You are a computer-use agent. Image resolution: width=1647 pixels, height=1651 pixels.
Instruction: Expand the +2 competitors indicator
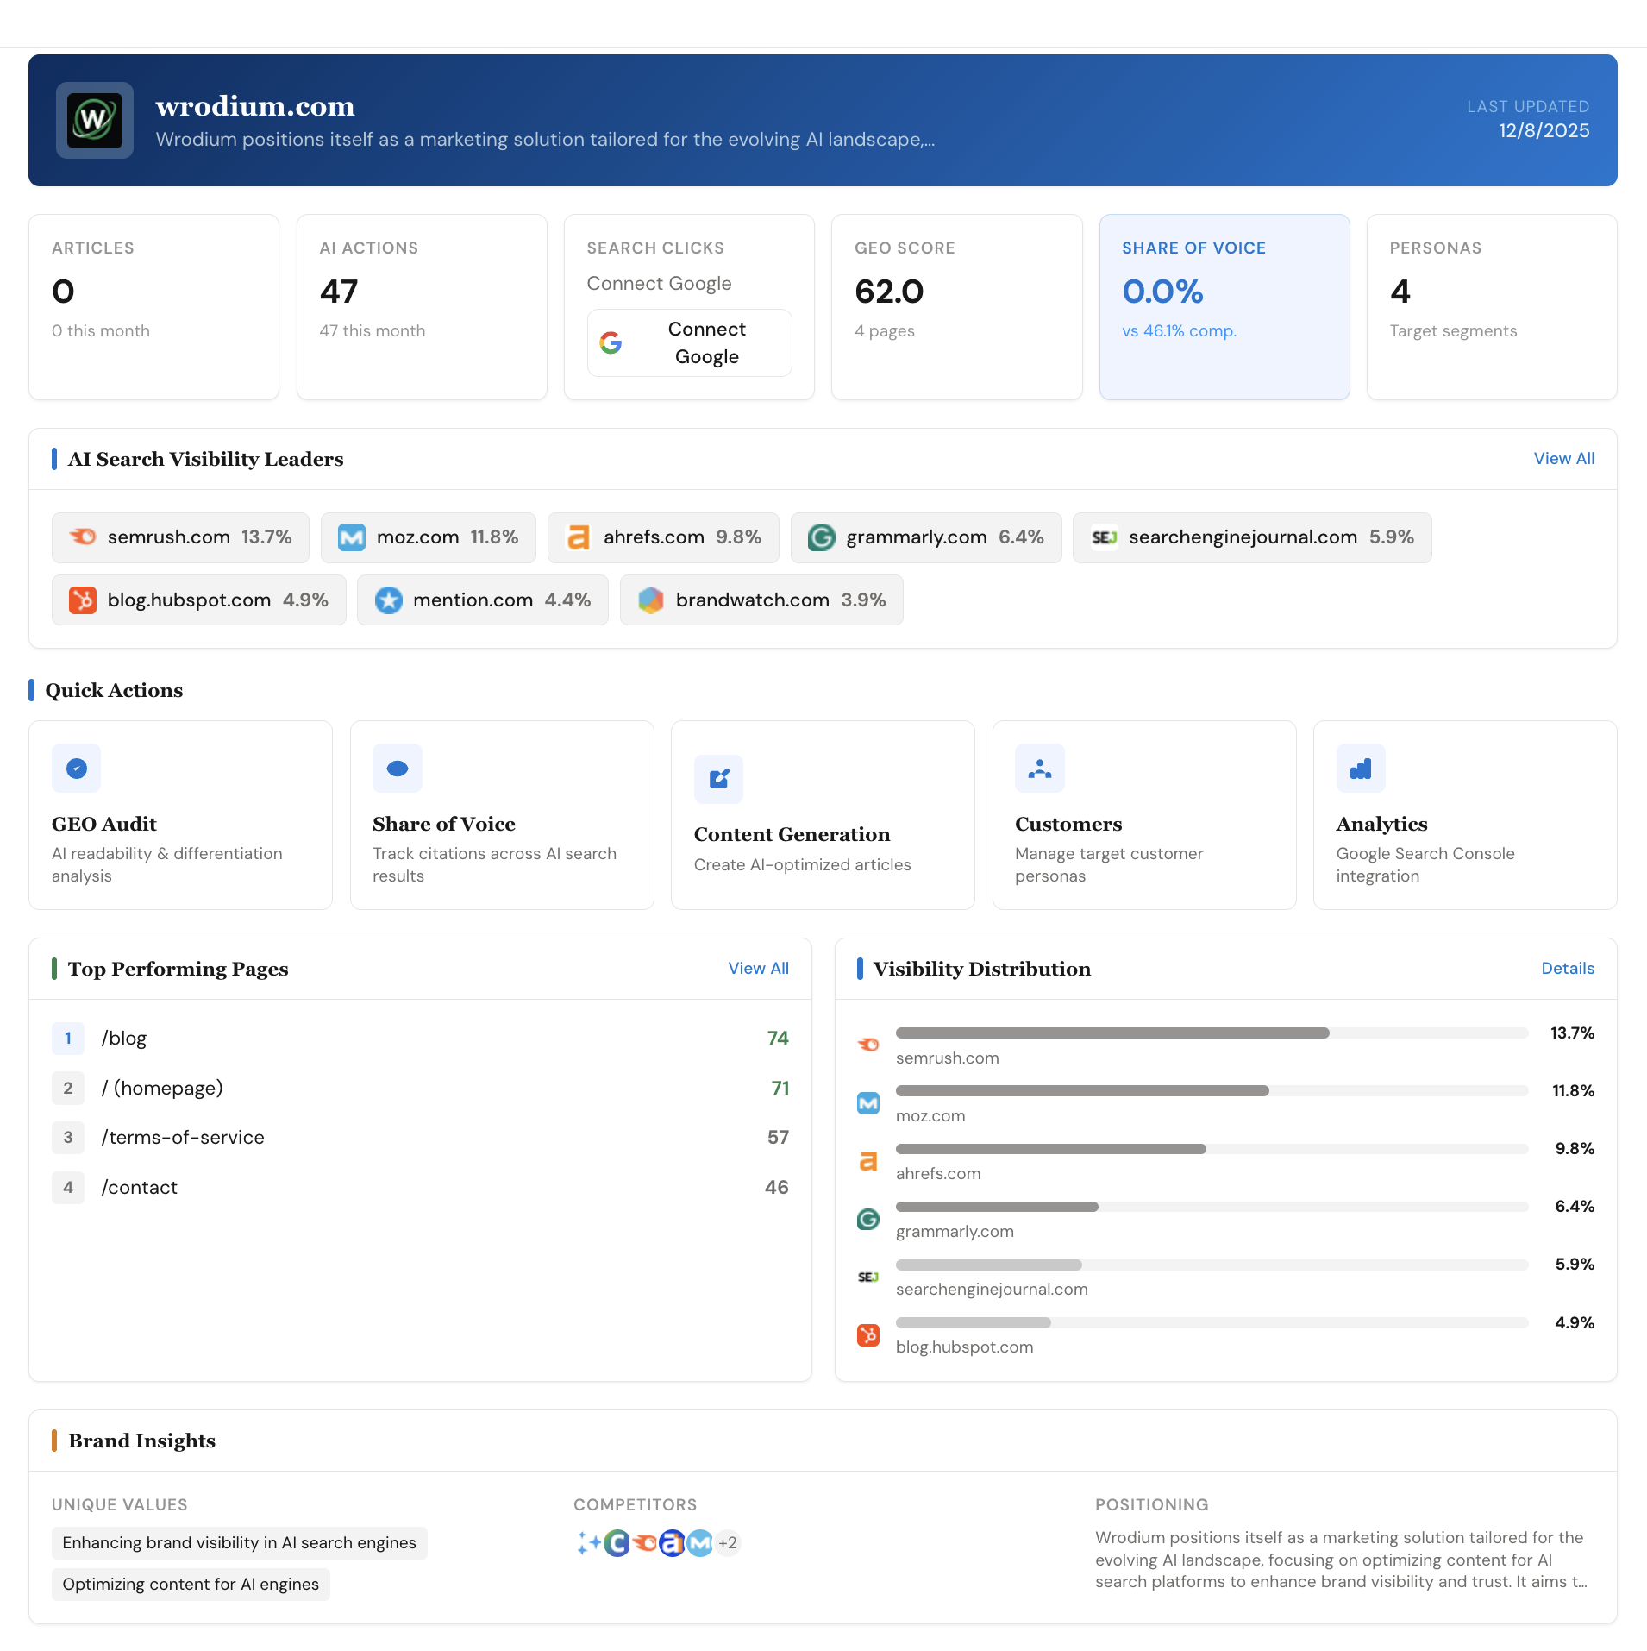click(x=727, y=1542)
